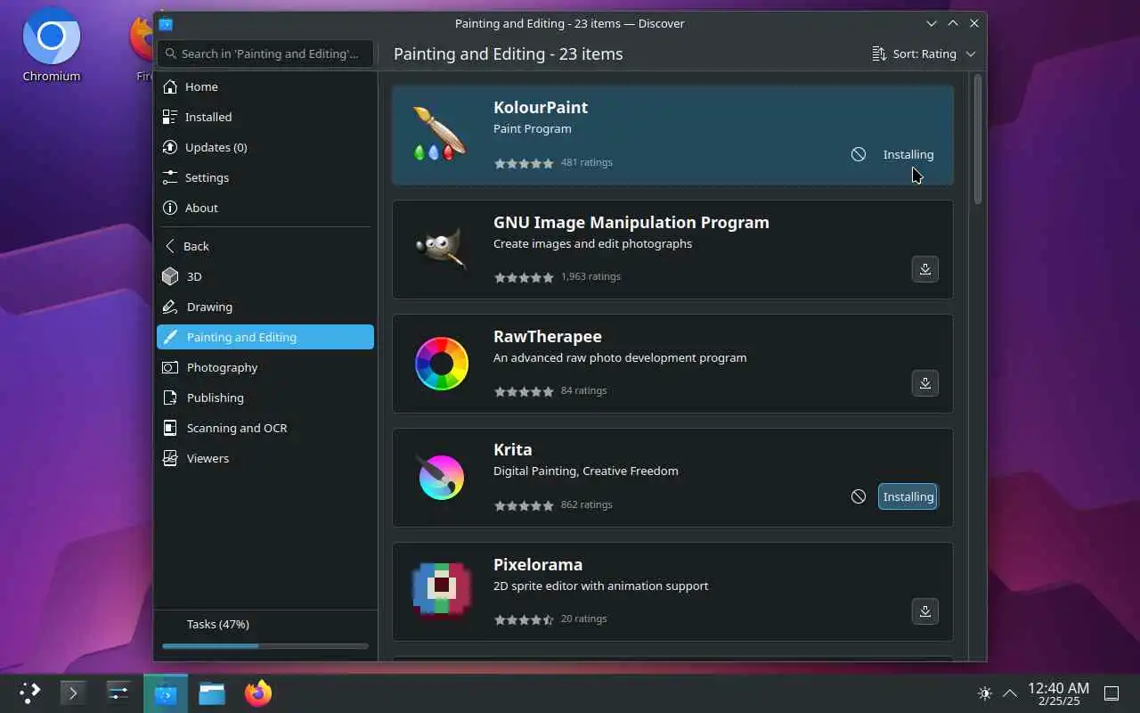Select Painting and Editing category
Image resolution: width=1140 pixels, height=713 pixels.
[265, 337]
